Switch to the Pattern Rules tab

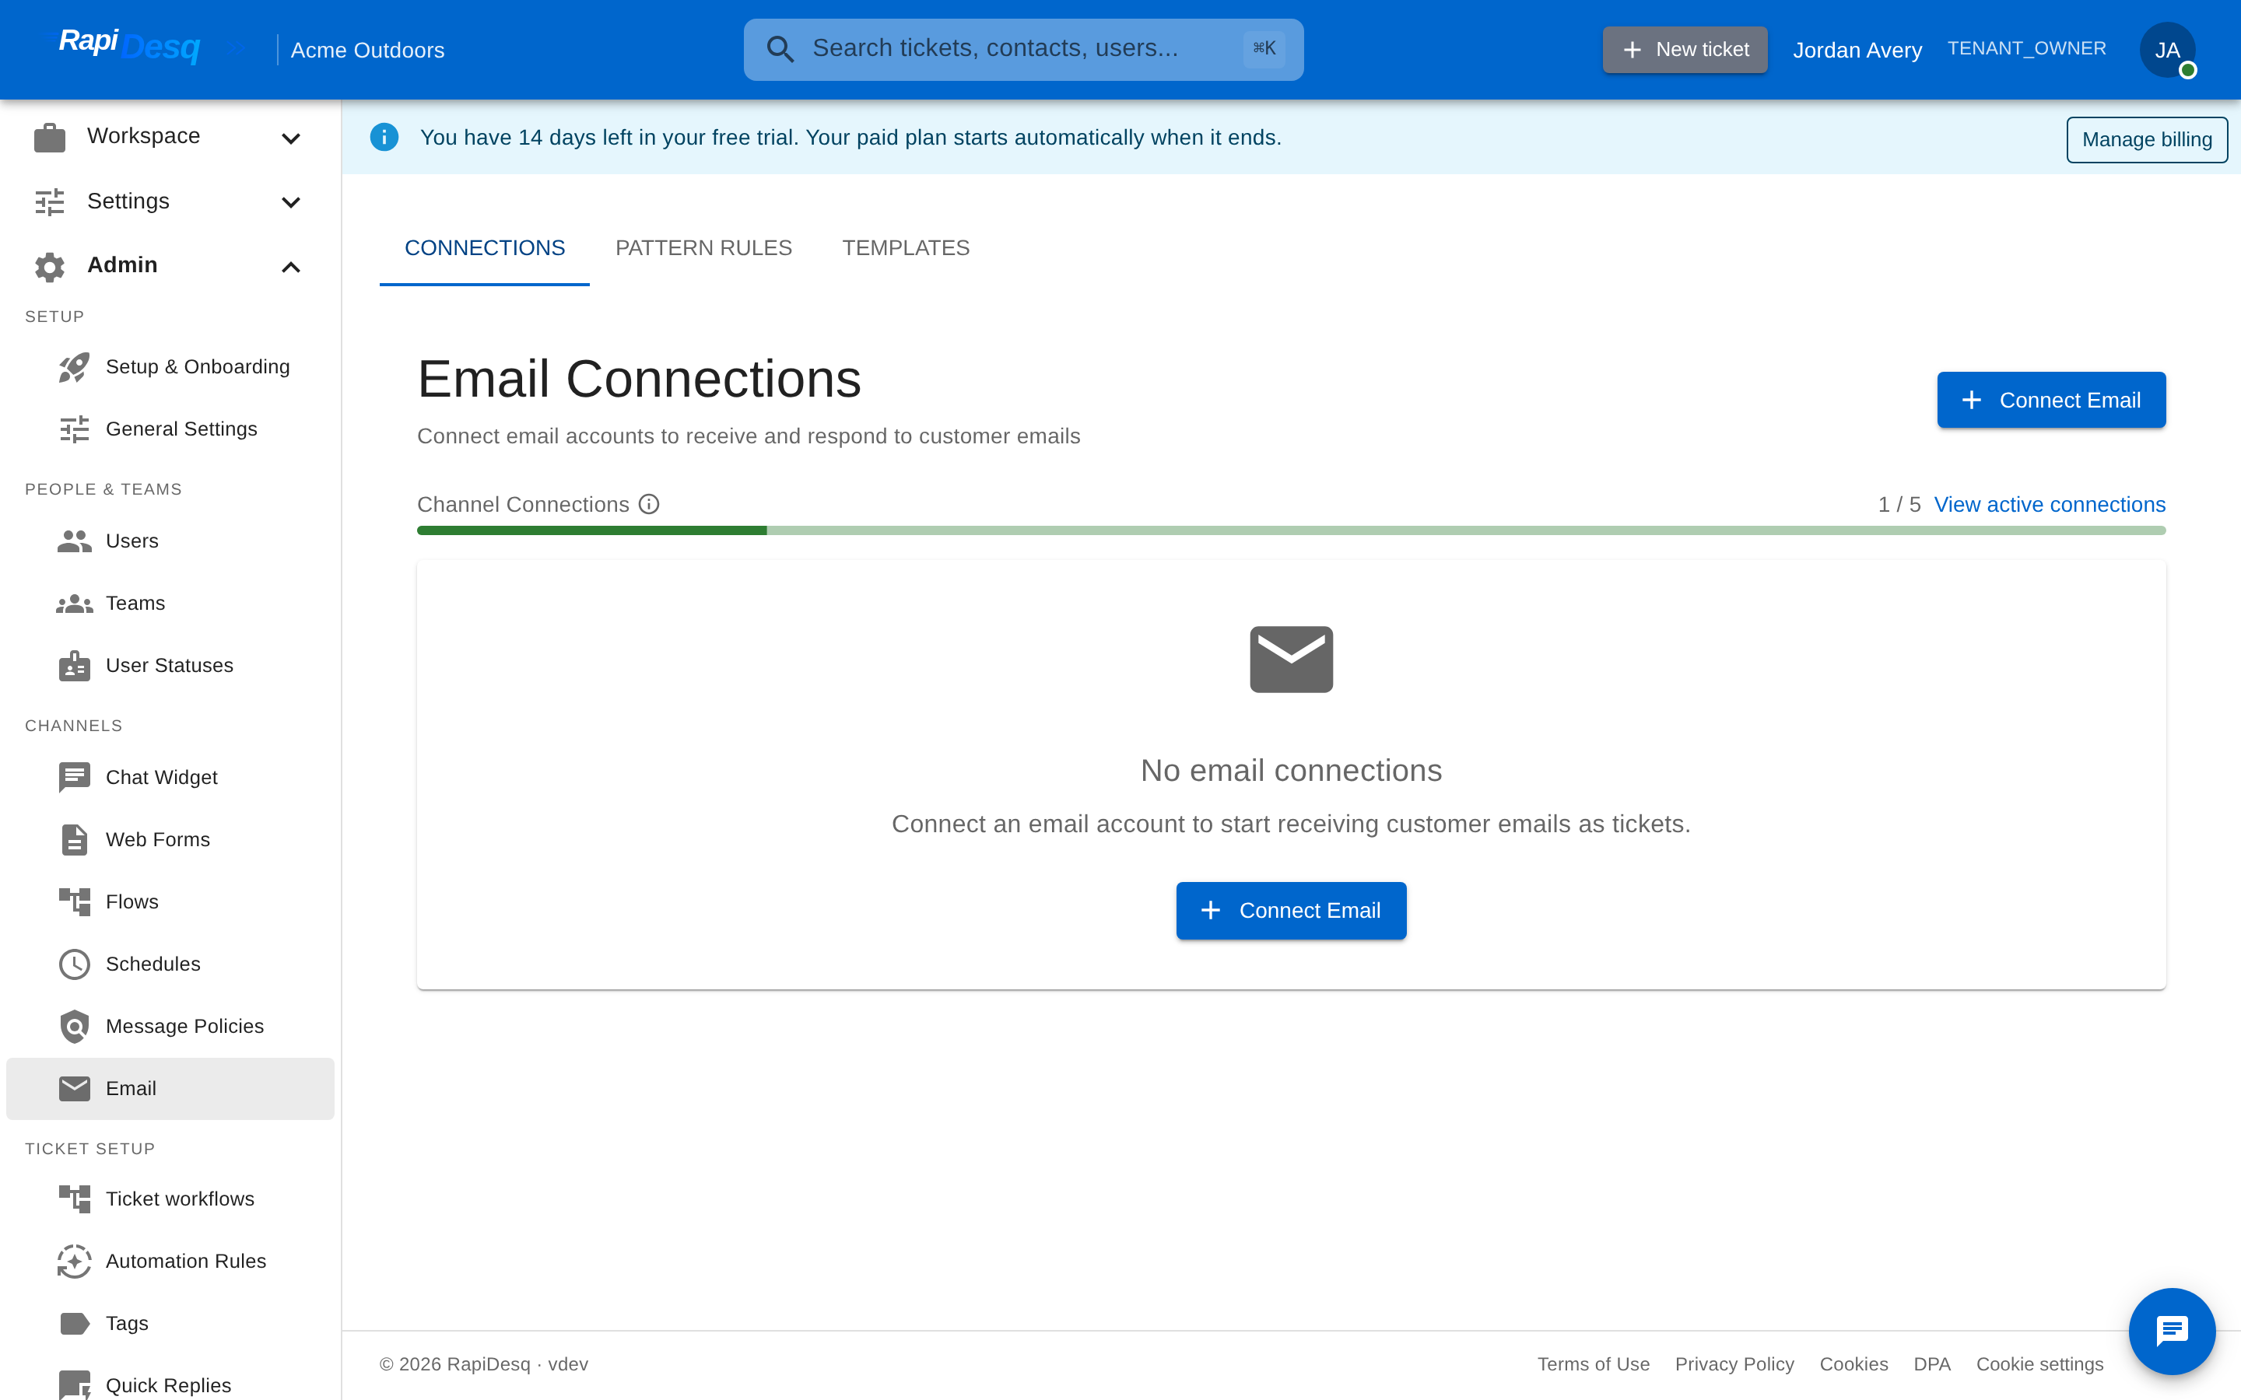click(x=703, y=248)
